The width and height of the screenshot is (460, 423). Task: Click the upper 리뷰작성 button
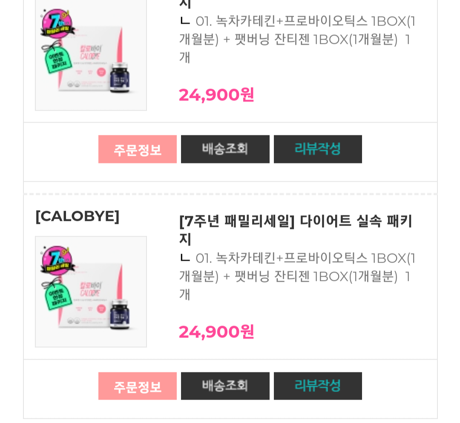click(x=318, y=149)
